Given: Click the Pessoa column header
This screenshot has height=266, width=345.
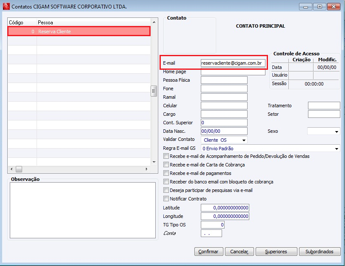Looking at the screenshot, I should click(46, 23).
